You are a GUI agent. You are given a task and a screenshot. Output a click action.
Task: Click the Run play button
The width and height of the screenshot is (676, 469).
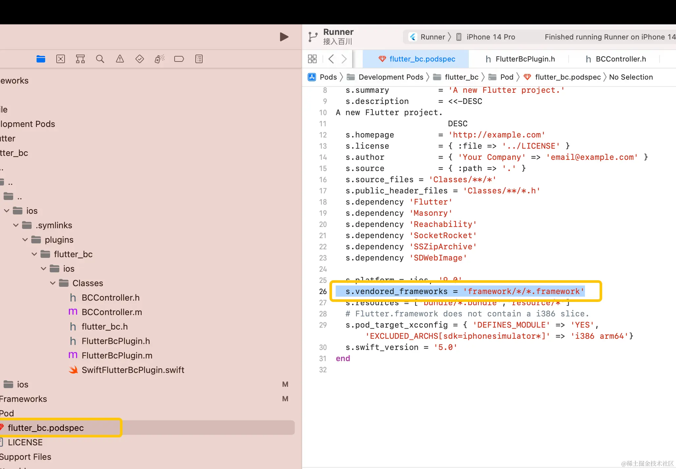click(x=284, y=37)
